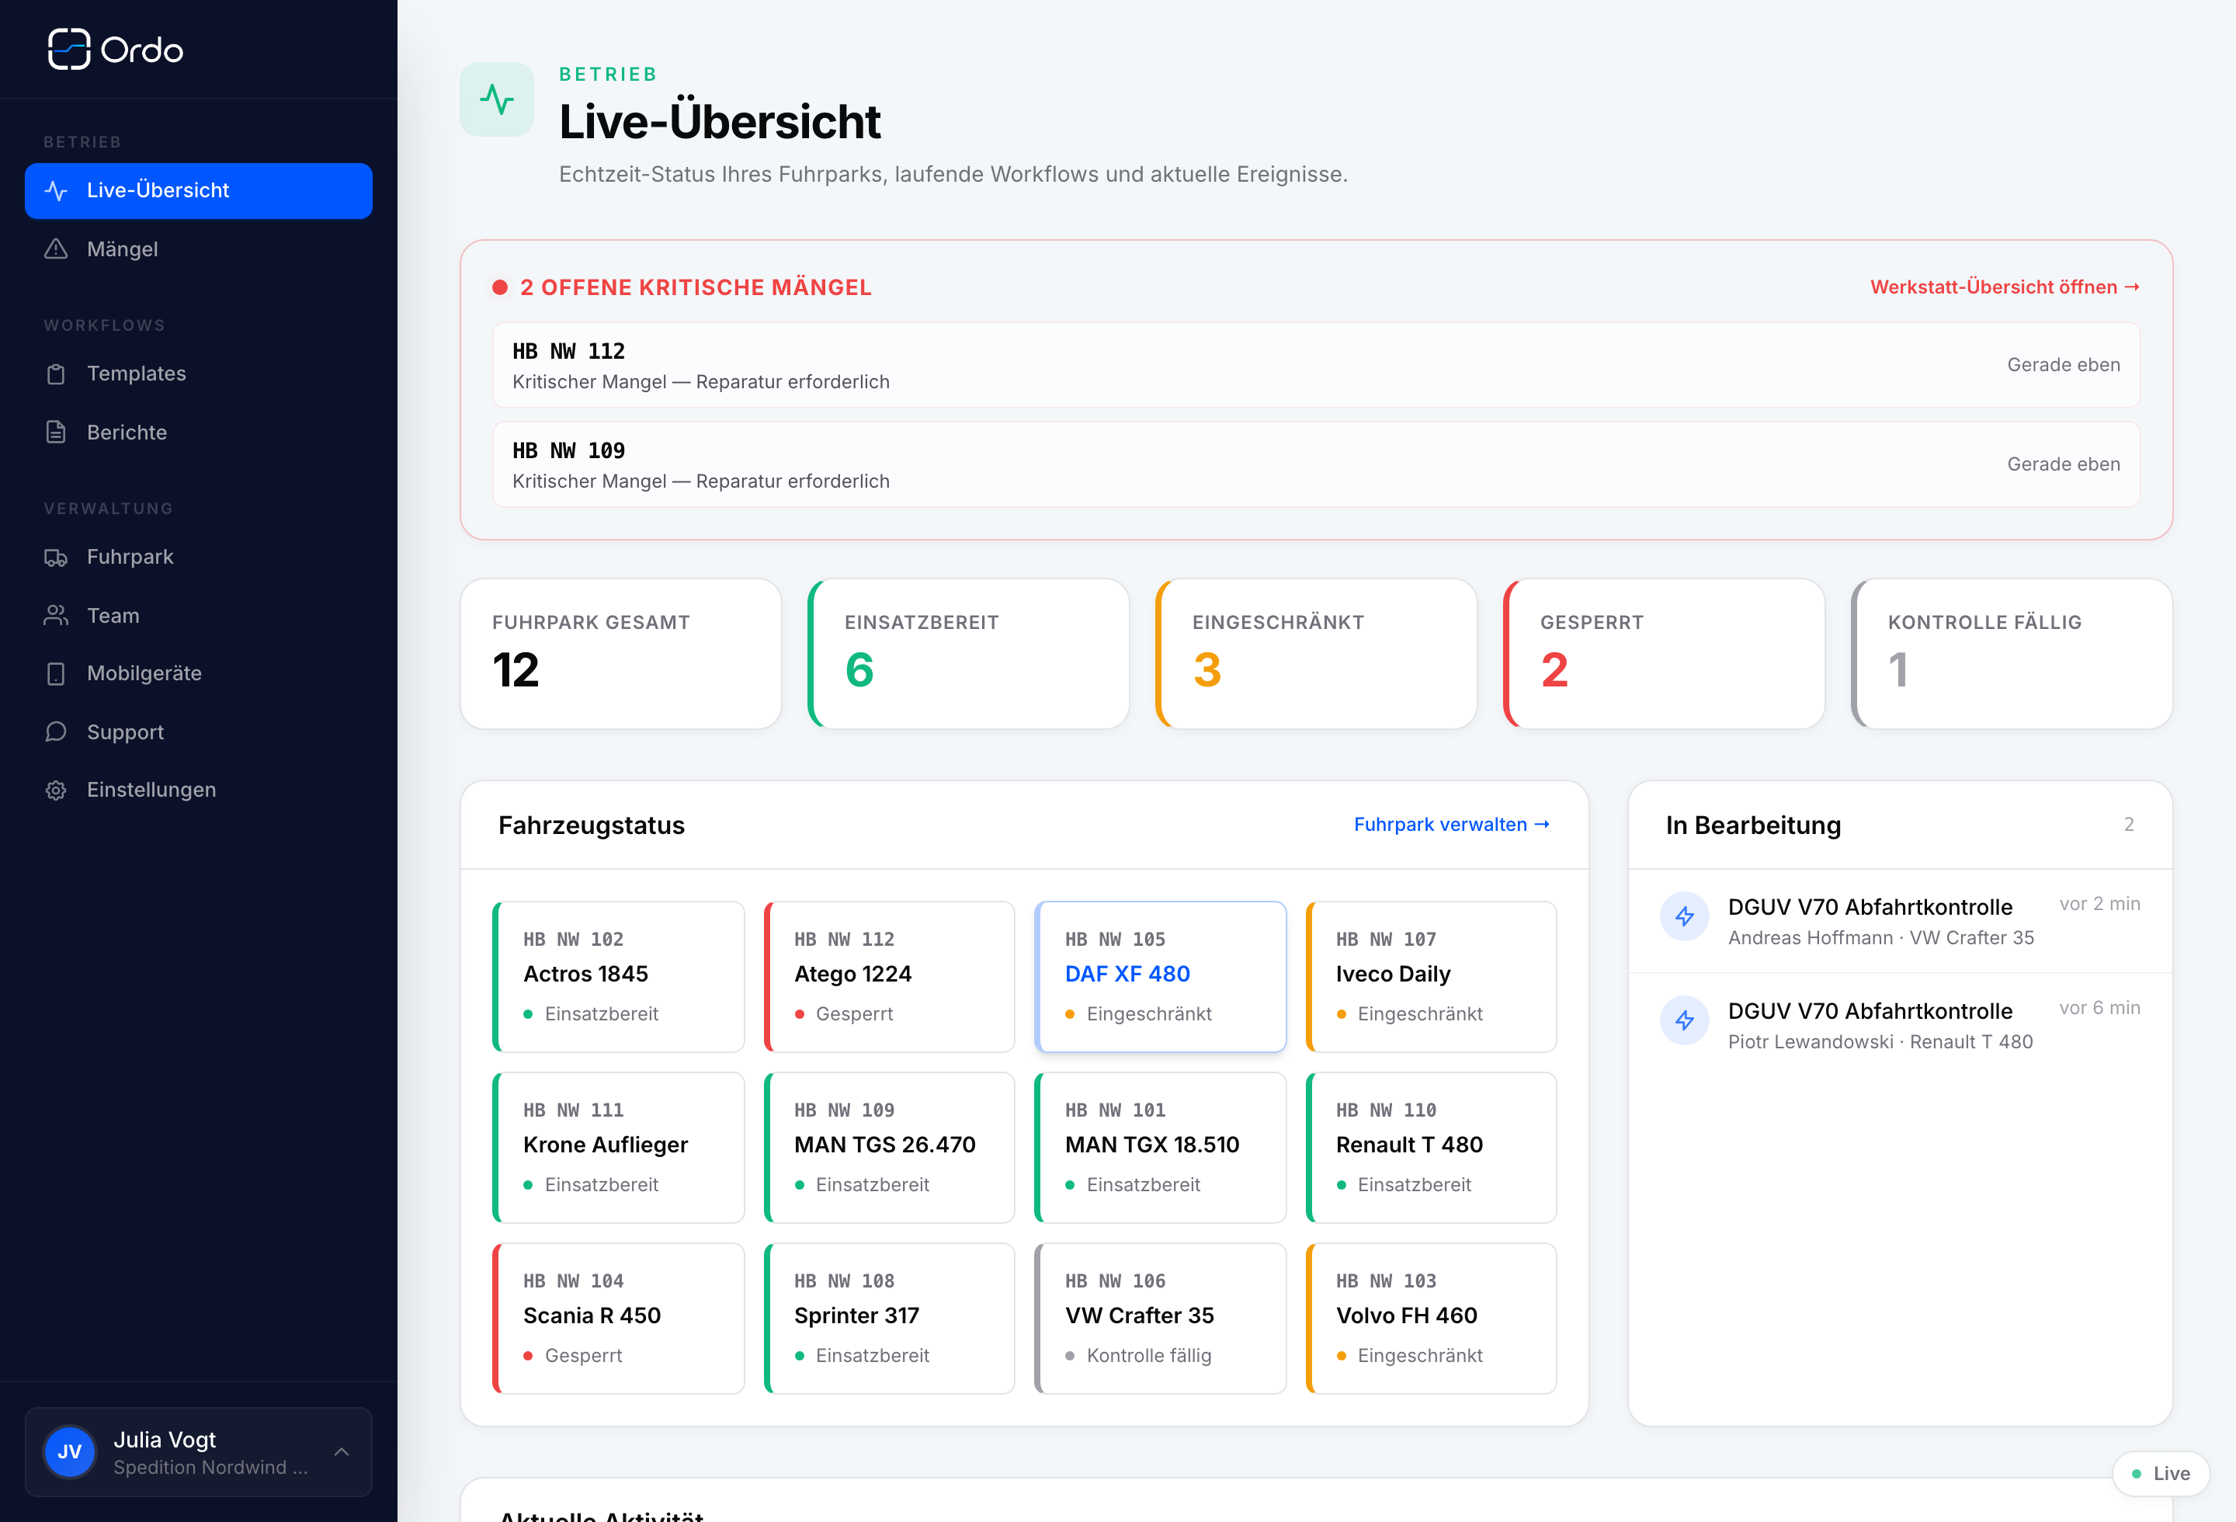Click the Team people icon
The height and width of the screenshot is (1522, 2236).
pos(56,616)
